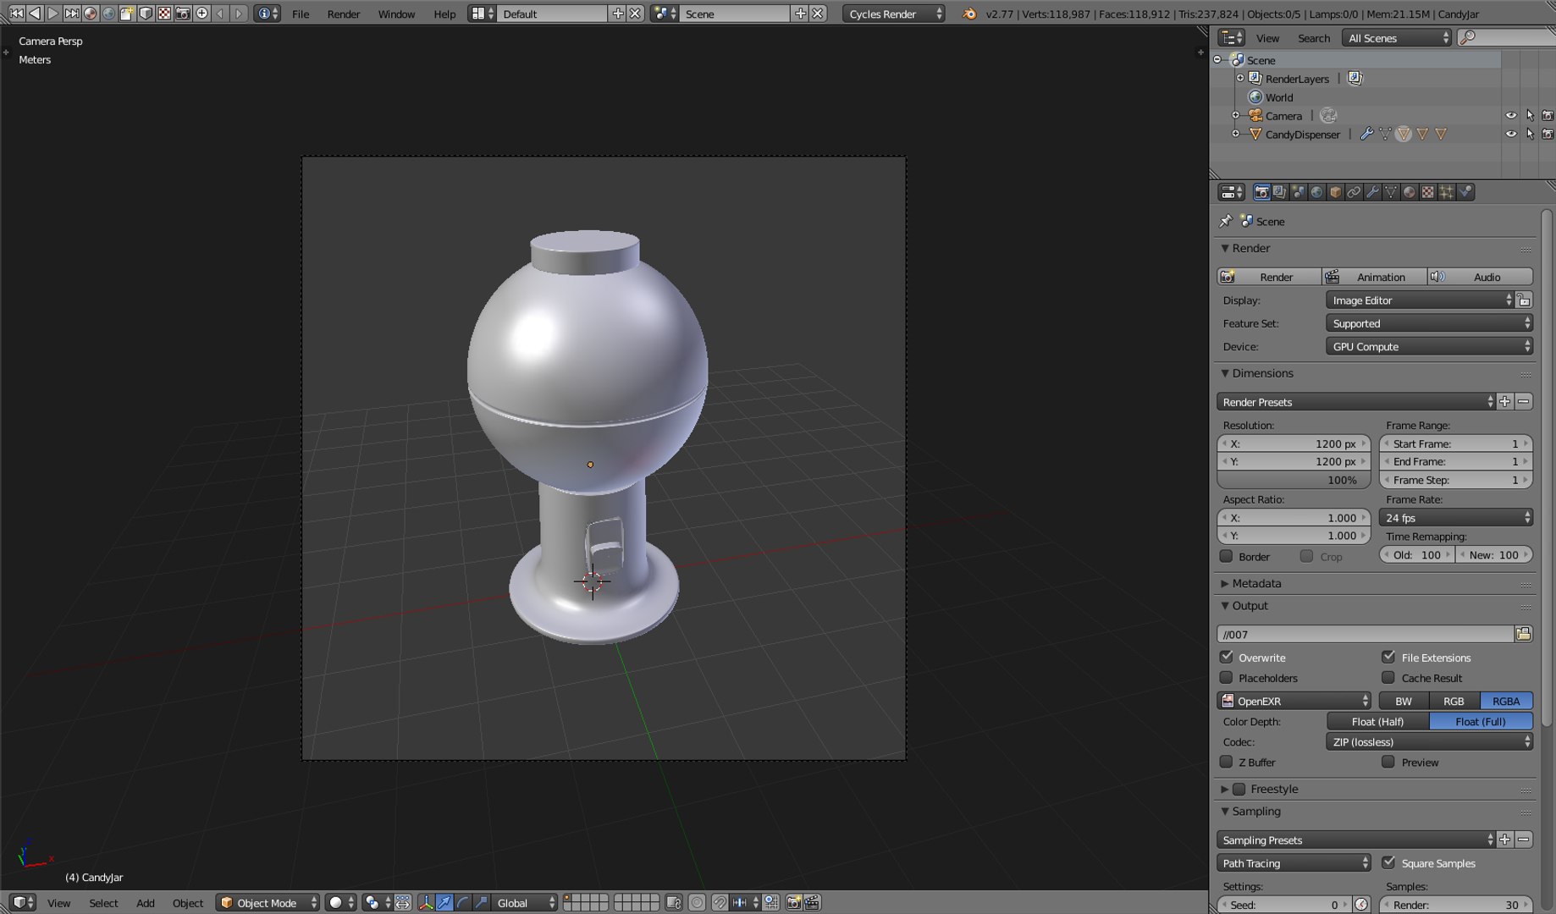Click the OpenGL render active viewport camera icon
The height and width of the screenshot is (914, 1556).
coord(793,903)
